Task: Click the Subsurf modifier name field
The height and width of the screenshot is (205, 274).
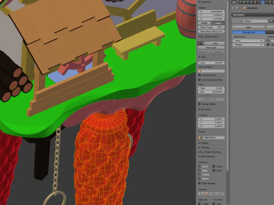Action: [x=255, y=21]
